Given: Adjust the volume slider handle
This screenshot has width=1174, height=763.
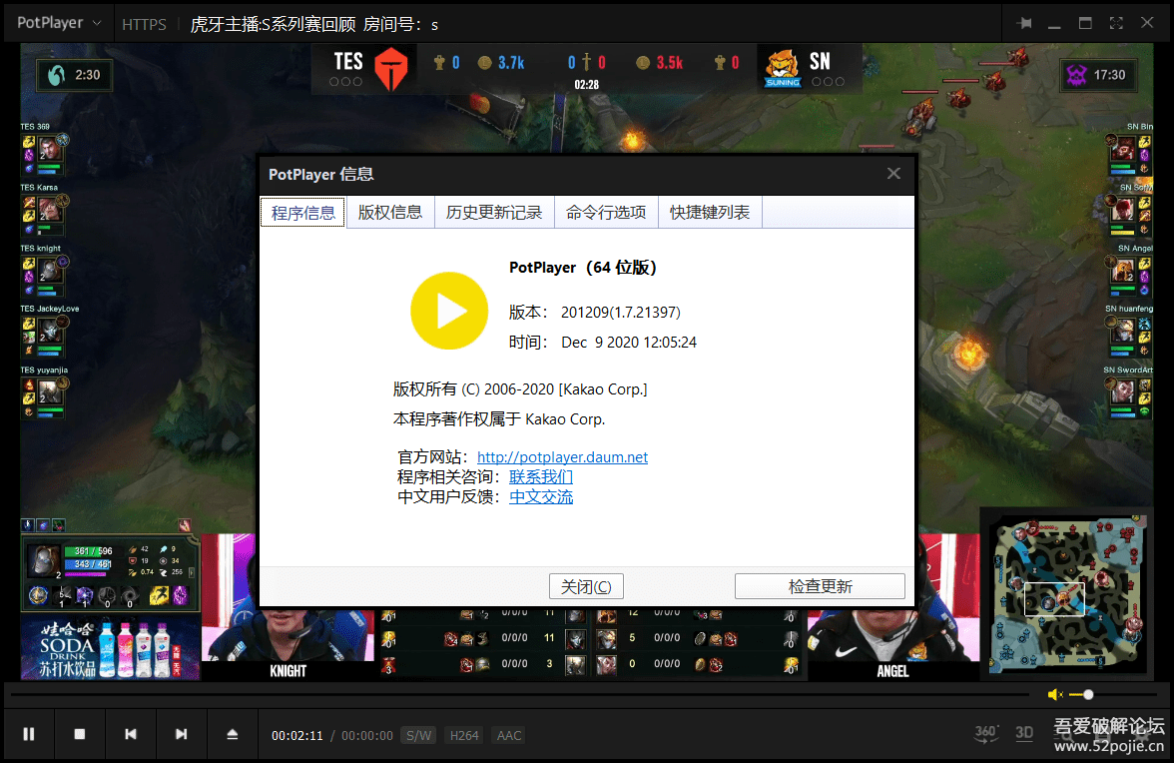Looking at the screenshot, I should tap(1088, 694).
